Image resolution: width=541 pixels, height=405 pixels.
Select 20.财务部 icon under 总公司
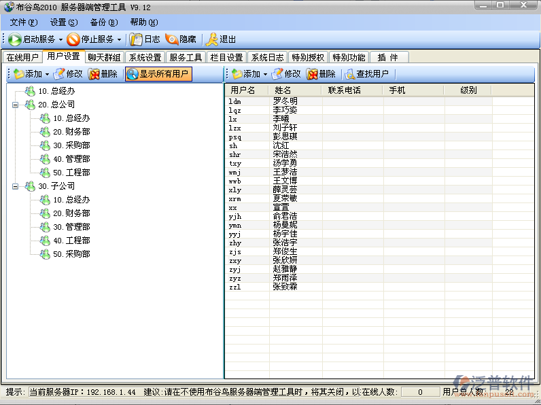click(x=45, y=132)
